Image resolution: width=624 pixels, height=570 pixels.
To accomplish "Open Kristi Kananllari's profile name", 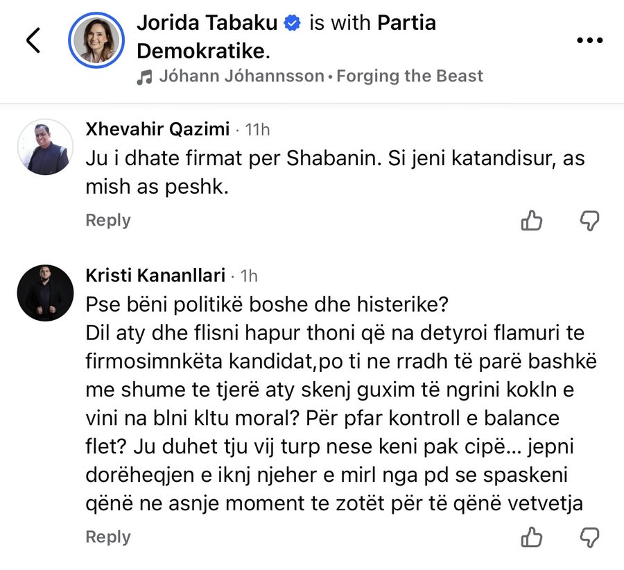I will pyautogui.click(x=155, y=275).
